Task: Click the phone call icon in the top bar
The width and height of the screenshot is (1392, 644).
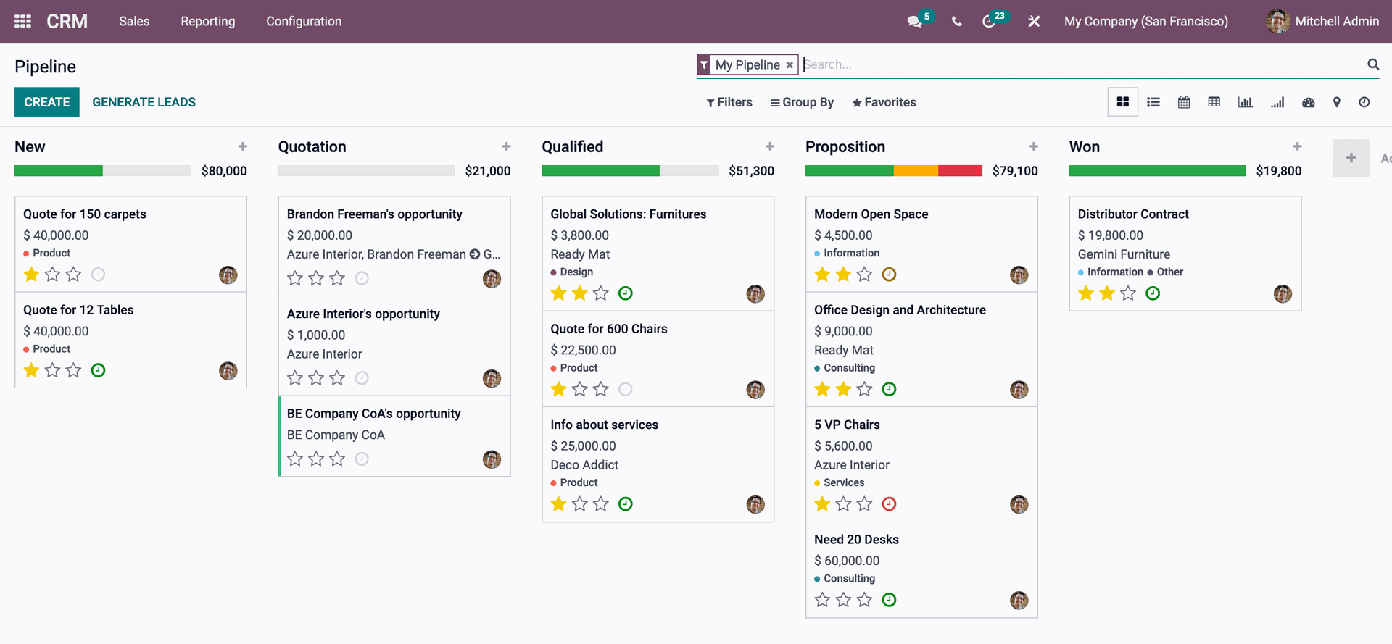Action: 957,22
